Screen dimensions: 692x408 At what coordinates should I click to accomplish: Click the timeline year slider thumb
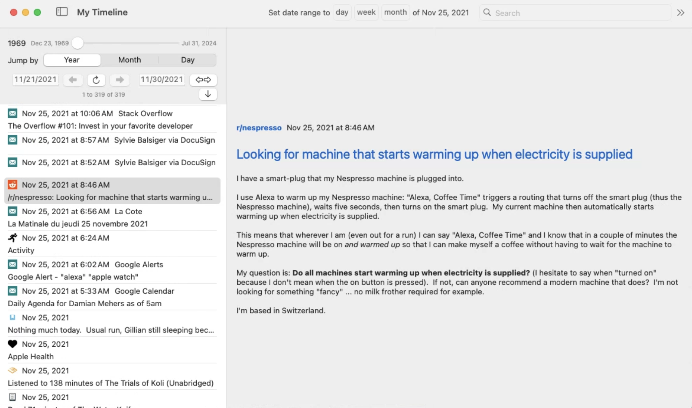pyautogui.click(x=78, y=43)
